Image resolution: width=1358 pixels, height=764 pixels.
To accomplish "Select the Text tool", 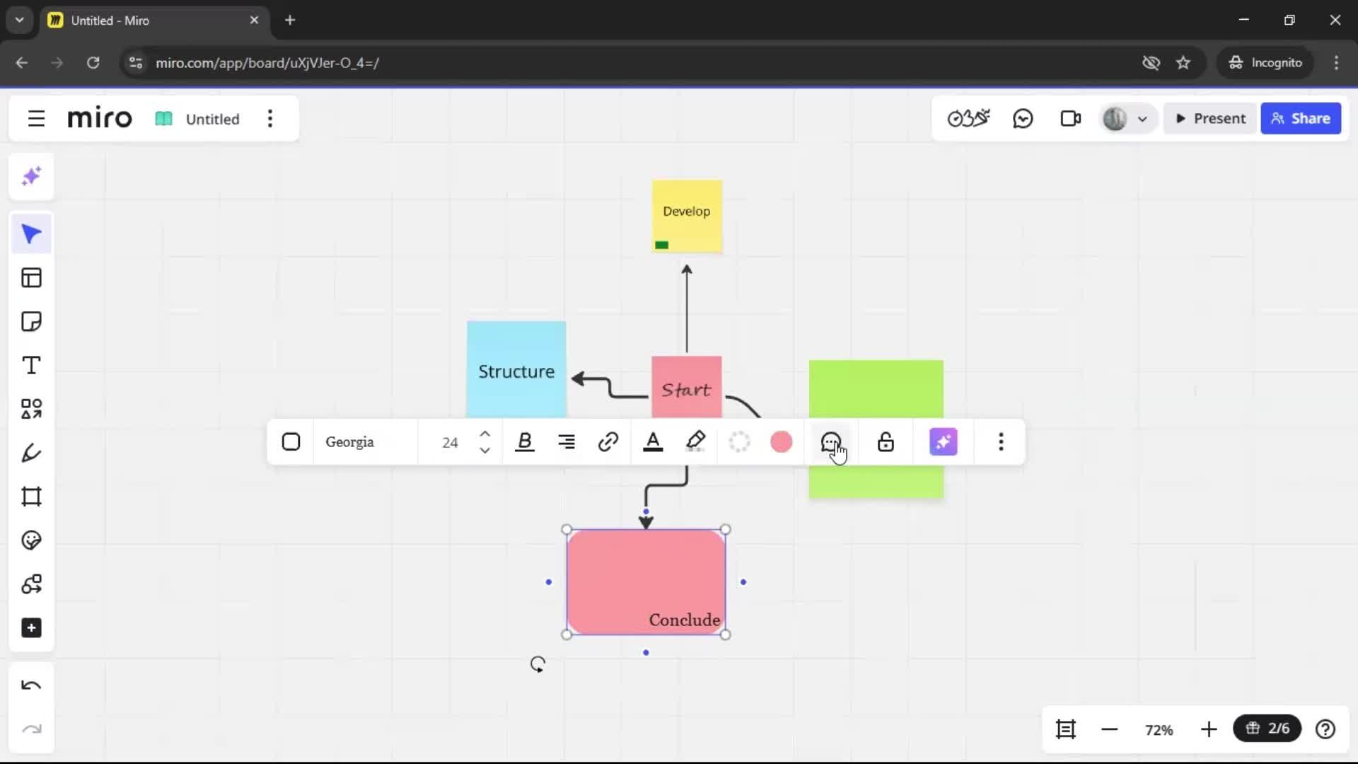I will point(31,366).
